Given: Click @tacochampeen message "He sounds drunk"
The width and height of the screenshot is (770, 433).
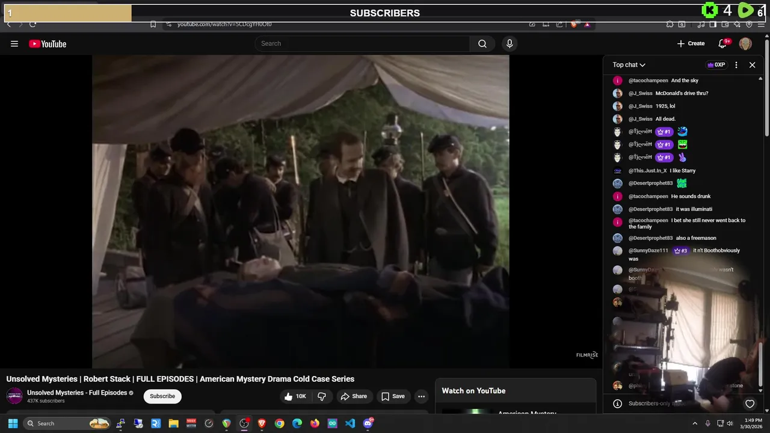Looking at the screenshot, I should (x=691, y=197).
